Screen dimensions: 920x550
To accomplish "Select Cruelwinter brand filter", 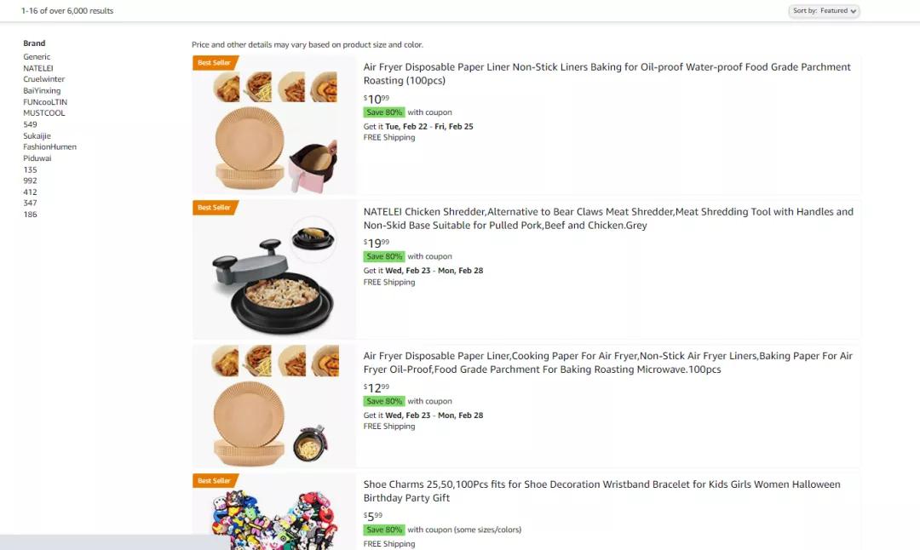I will pyautogui.click(x=43, y=79).
